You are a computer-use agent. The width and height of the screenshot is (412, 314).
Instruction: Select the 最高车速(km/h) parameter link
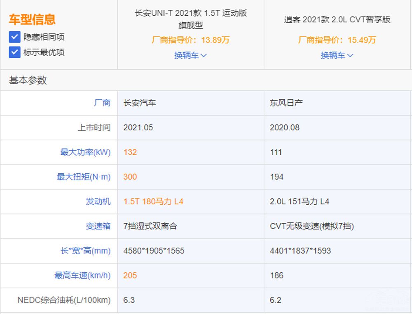[x=82, y=276]
